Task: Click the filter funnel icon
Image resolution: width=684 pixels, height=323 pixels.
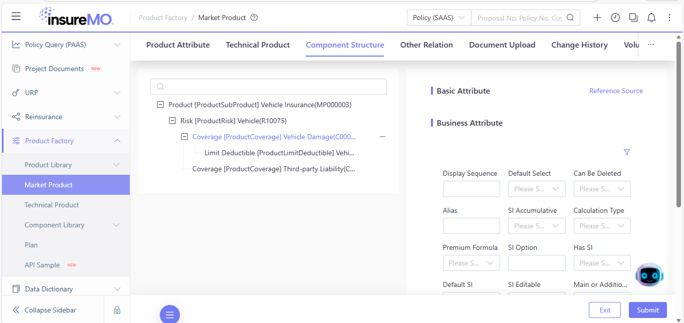Action: [627, 152]
